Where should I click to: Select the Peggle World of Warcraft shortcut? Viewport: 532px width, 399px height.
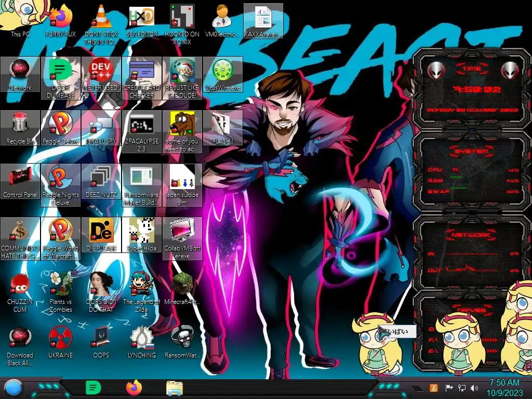click(x=60, y=239)
